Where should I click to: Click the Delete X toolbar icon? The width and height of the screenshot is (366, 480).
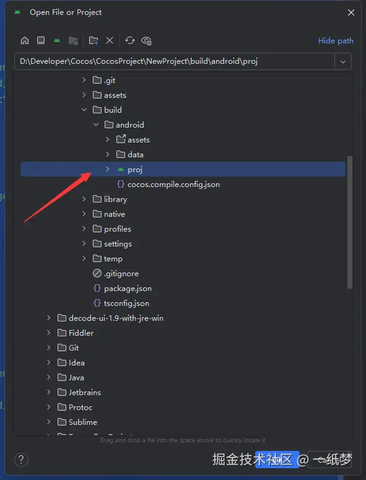point(110,40)
